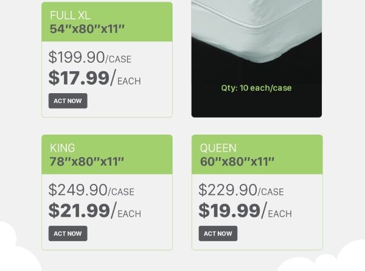Screen dimensions: 365x271
Task: Click the KING size heading
Action: tap(63, 148)
